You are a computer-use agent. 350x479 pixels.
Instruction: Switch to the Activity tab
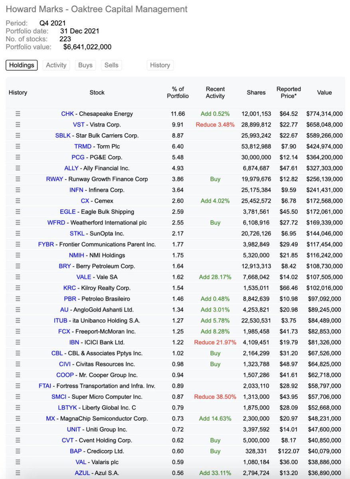[x=56, y=65]
